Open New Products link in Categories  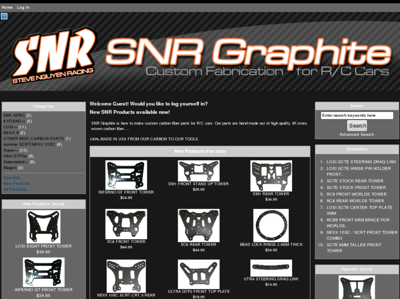tap(19, 183)
